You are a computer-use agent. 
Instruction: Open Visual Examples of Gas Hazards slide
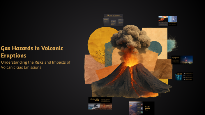click(182, 60)
